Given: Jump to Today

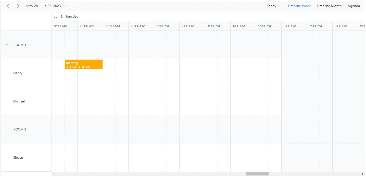Looking at the screenshot, I should (x=271, y=6).
